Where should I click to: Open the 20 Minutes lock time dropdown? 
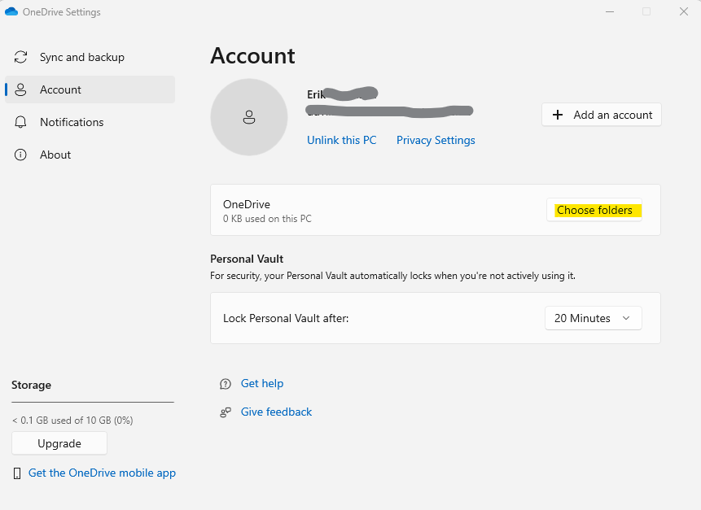pos(594,318)
